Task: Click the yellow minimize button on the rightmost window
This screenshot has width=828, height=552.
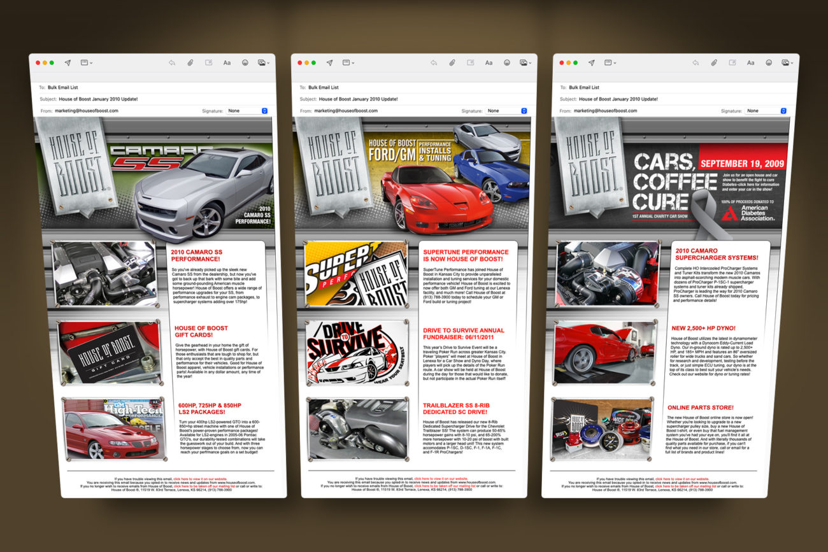Action: tap(569, 62)
